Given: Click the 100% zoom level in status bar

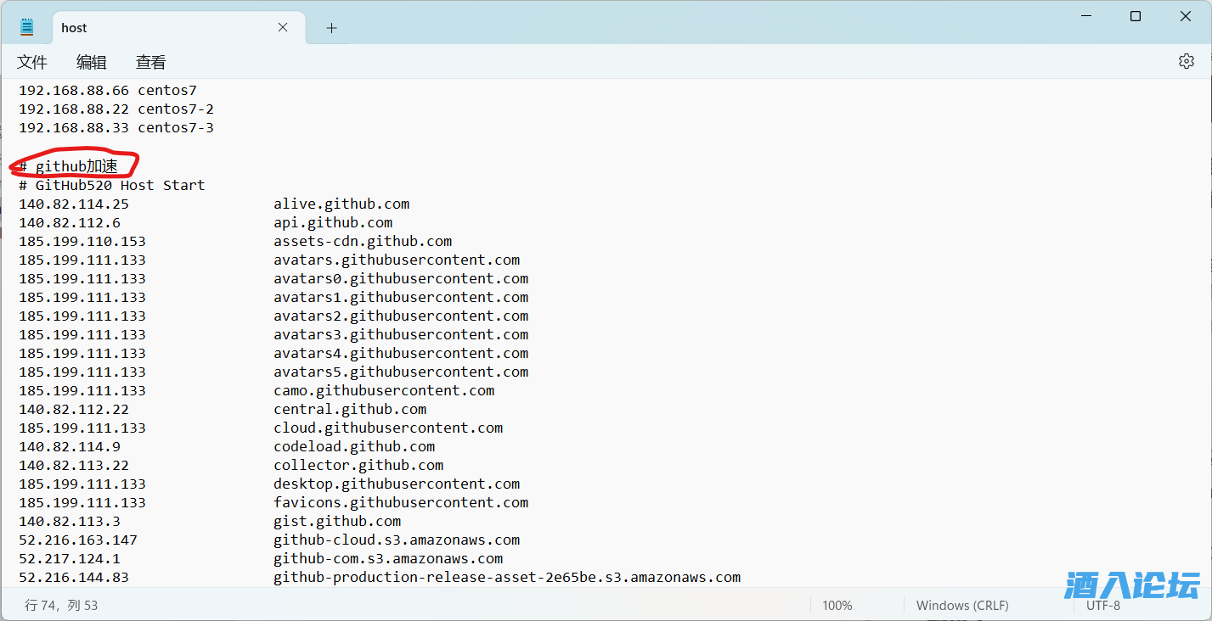Looking at the screenshot, I should pos(837,605).
